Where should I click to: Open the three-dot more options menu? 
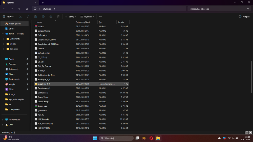(x=100, y=17)
